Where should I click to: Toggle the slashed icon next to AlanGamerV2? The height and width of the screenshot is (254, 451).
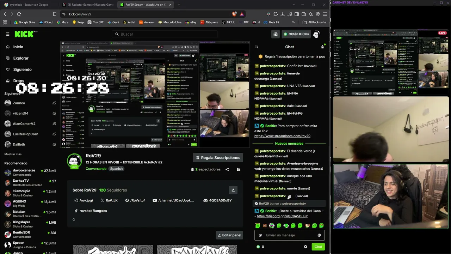(x=54, y=124)
